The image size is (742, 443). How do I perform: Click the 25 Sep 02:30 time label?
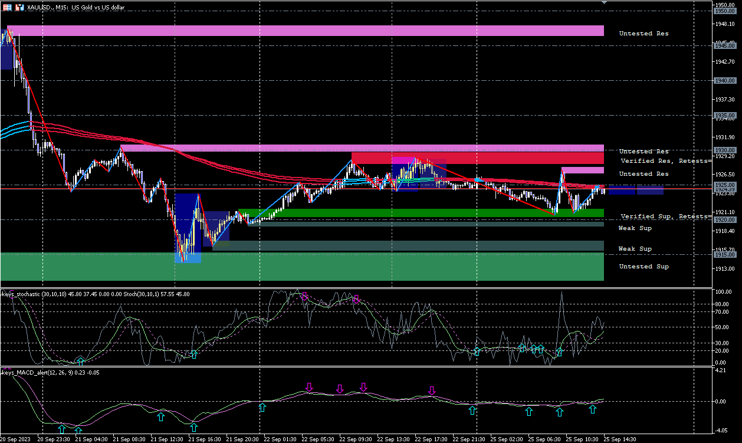coord(507,439)
